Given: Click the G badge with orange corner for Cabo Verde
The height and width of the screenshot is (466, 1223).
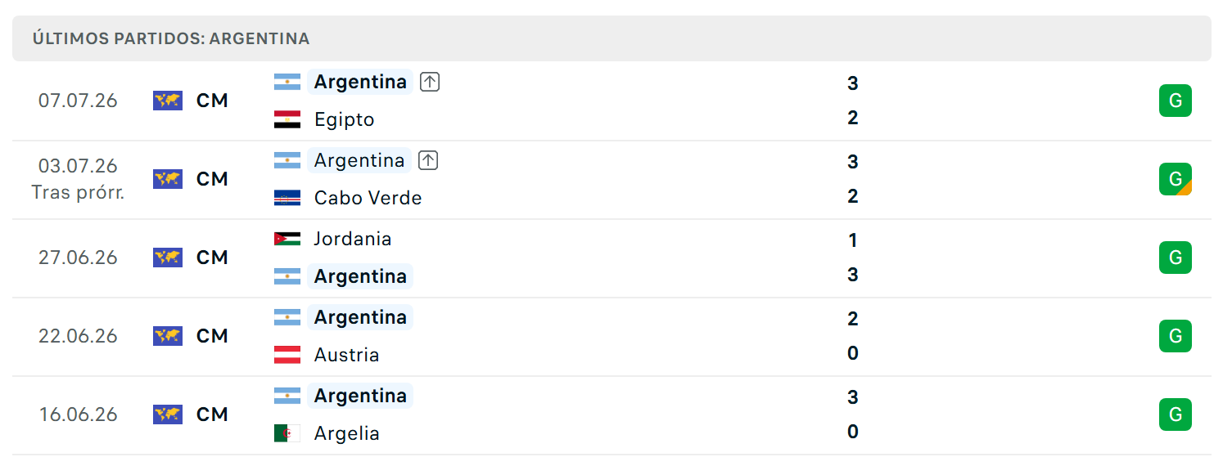Looking at the screenshot, I should [x=1176, y=179].
